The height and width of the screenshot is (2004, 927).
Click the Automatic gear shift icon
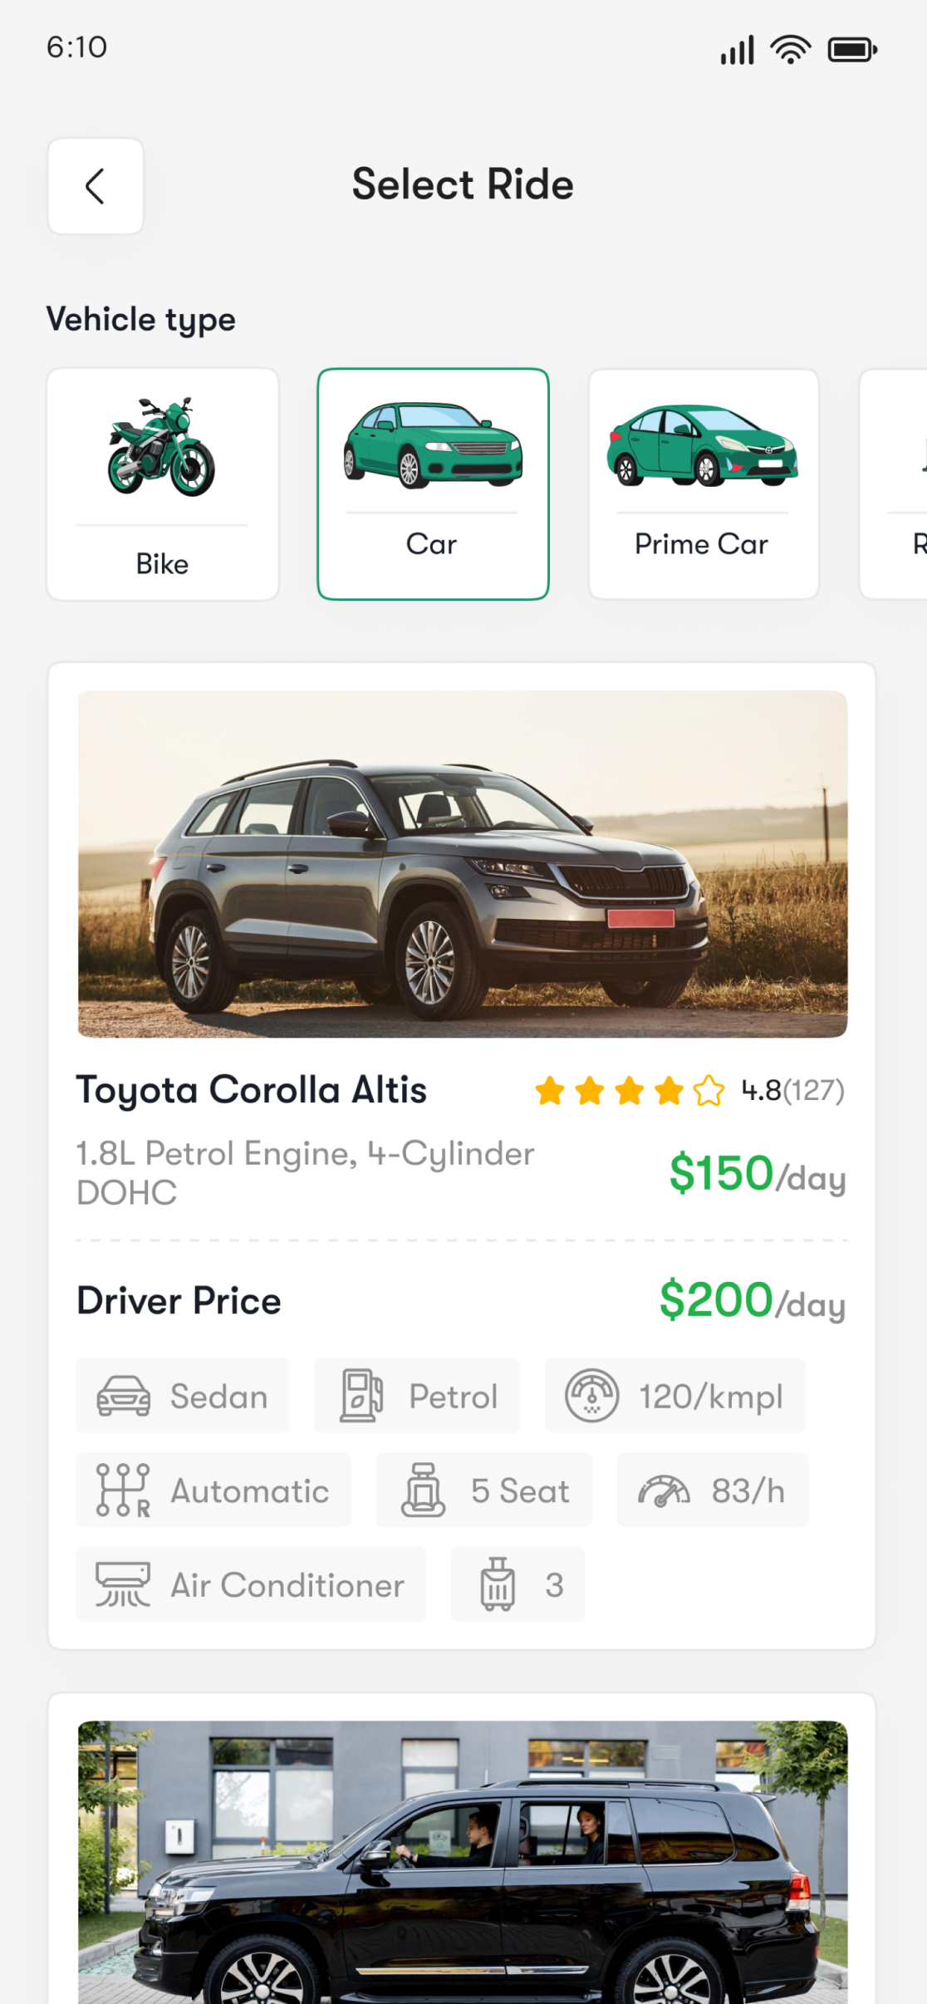[x=123, y=1491]
